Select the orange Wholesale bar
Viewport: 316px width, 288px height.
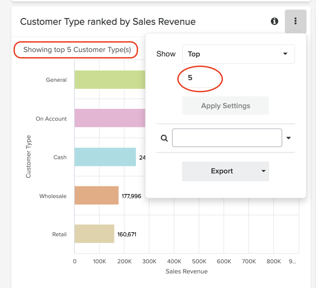96,196
